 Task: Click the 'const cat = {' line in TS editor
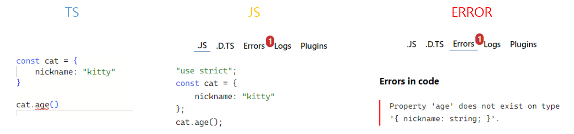(47, 61)
